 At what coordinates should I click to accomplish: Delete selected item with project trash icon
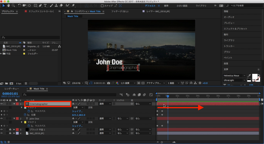(x=26, y=83)
